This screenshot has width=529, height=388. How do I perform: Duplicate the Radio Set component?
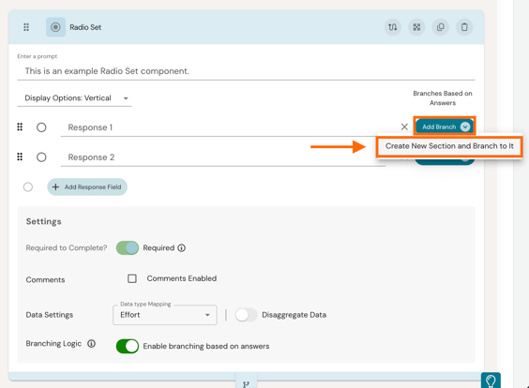coord(441,27)
